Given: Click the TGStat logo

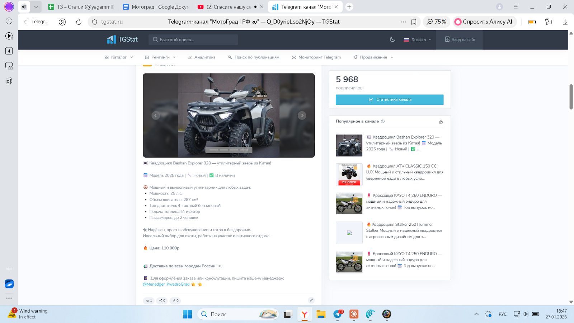Looking at the screenshot, I should click(122, 39).
